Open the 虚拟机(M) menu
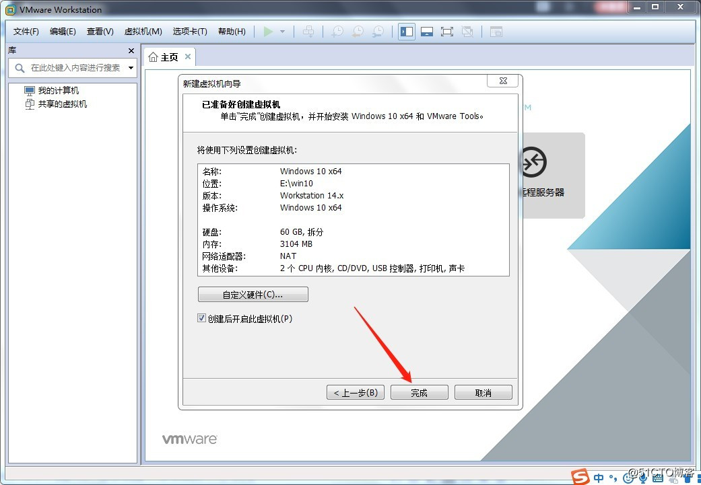 143,31
